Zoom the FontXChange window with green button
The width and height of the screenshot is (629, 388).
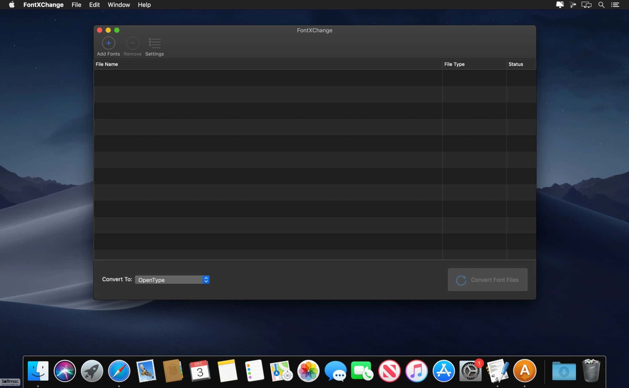point(117,30)
